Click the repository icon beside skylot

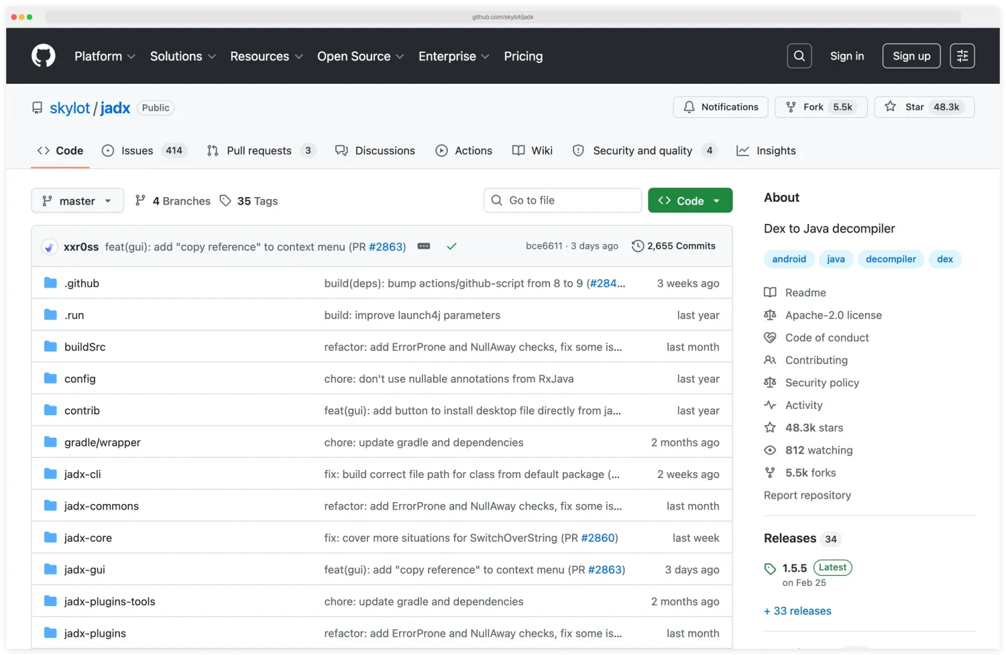pos(38,108)
